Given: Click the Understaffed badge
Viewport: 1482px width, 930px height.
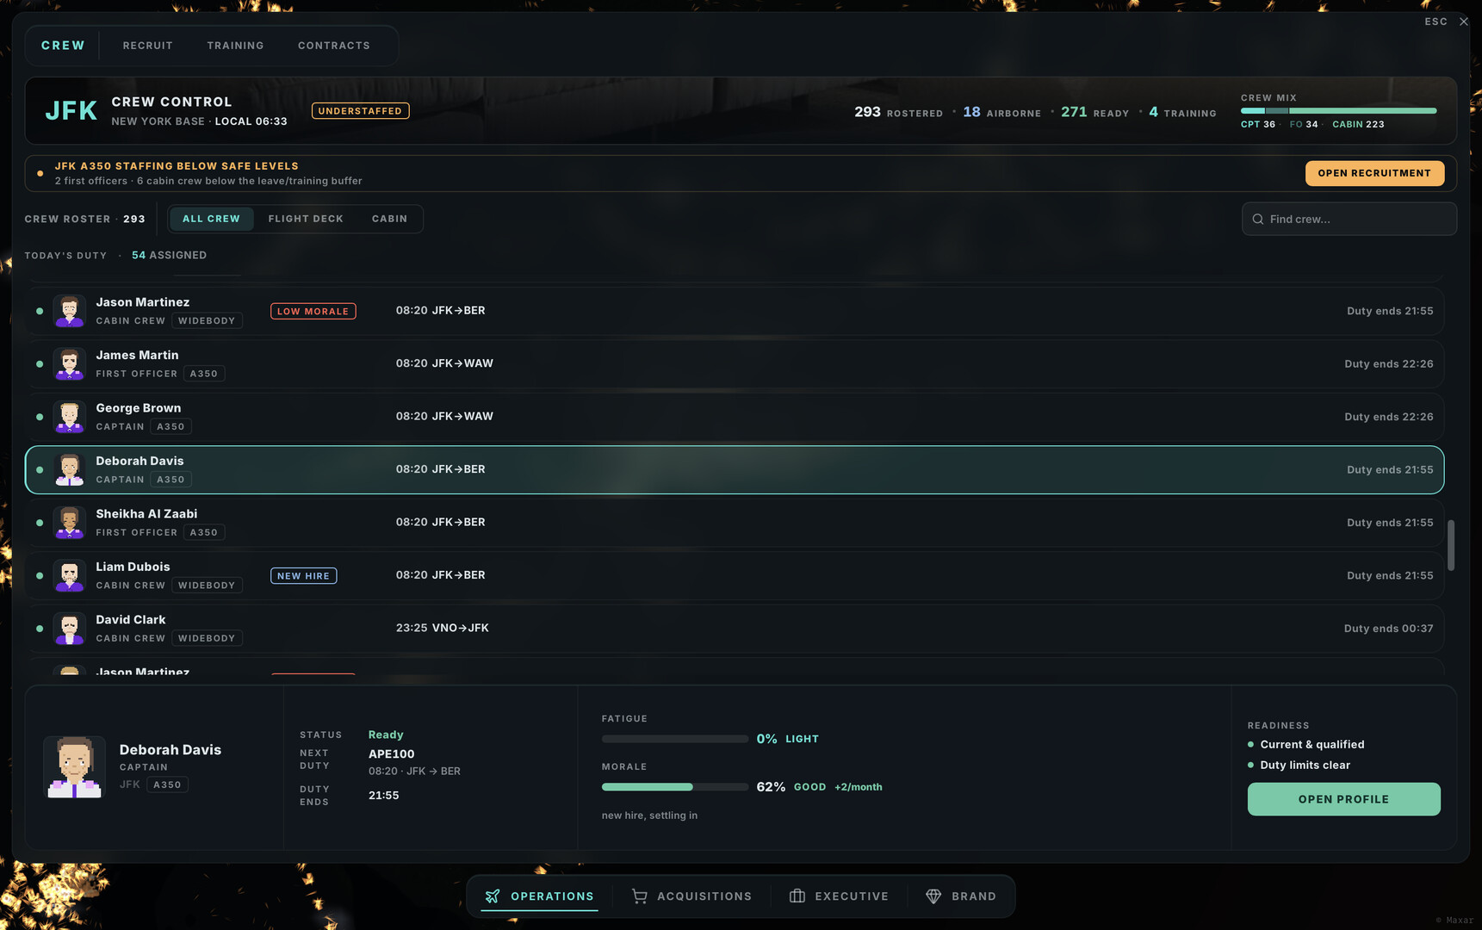Looking at the screenshot, I should pyautogui.click(x=360, y=111).
